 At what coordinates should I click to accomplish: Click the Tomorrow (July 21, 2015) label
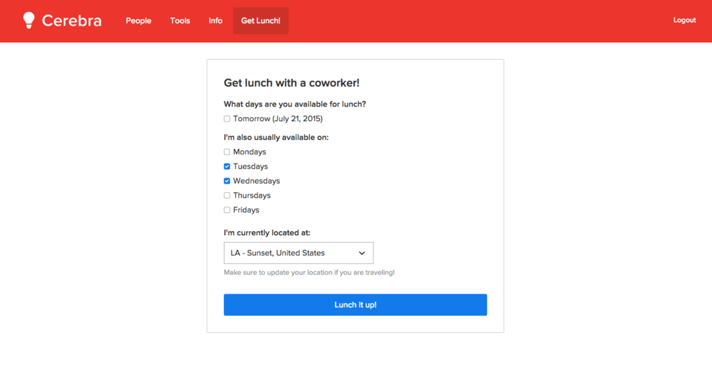tap(278, 119)
